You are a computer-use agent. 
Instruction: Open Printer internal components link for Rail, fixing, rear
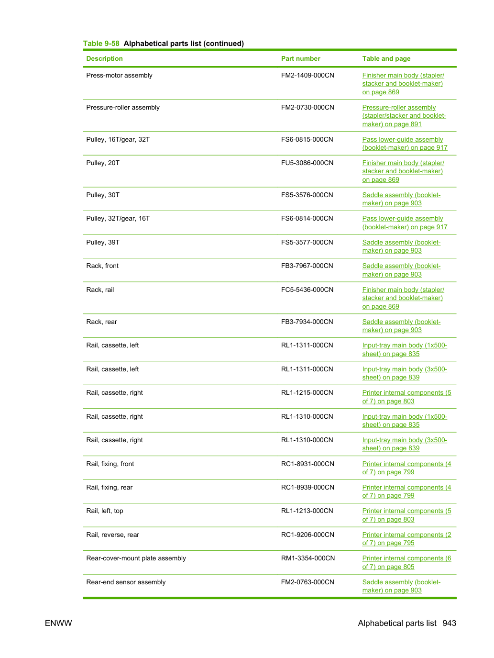click(406, 491)
